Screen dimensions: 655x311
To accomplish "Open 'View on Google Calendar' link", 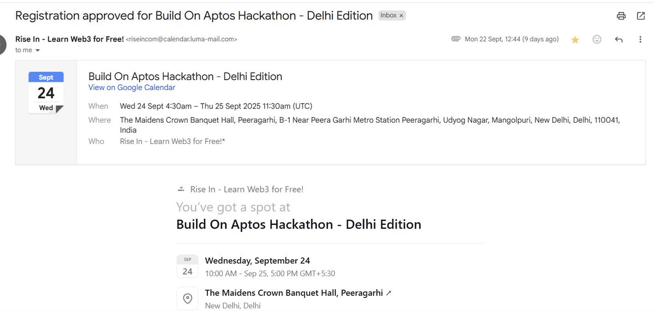I will (x=132, y=87).
